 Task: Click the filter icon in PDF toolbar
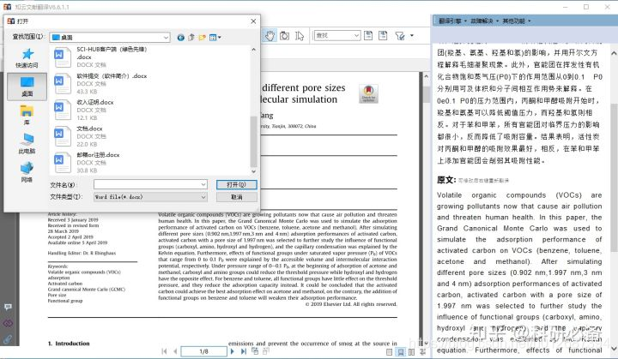[400, 36]
